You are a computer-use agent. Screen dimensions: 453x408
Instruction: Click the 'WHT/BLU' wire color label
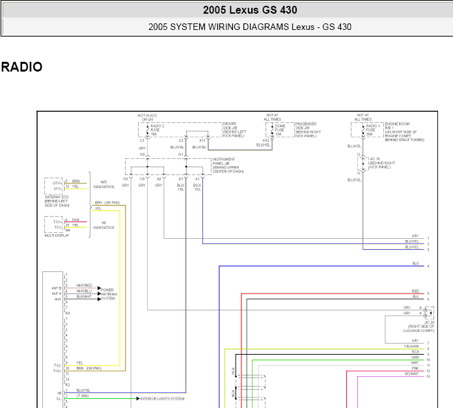pos(84,291)
